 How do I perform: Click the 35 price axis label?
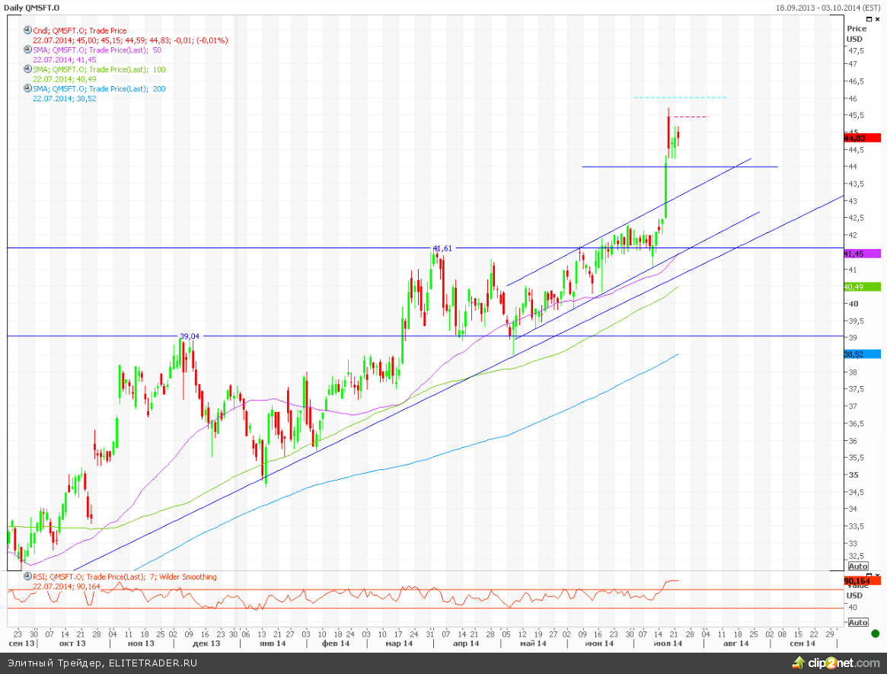(x=853, y=474)
